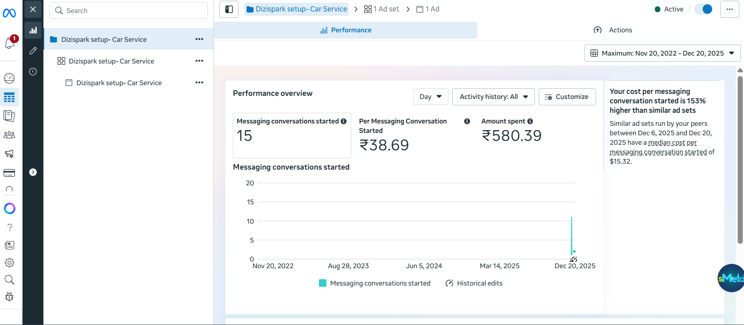Image resolution: width=744 pixels, height=325 pixels.
Task: Click the Customize button
Action: (x=567, y=97)
